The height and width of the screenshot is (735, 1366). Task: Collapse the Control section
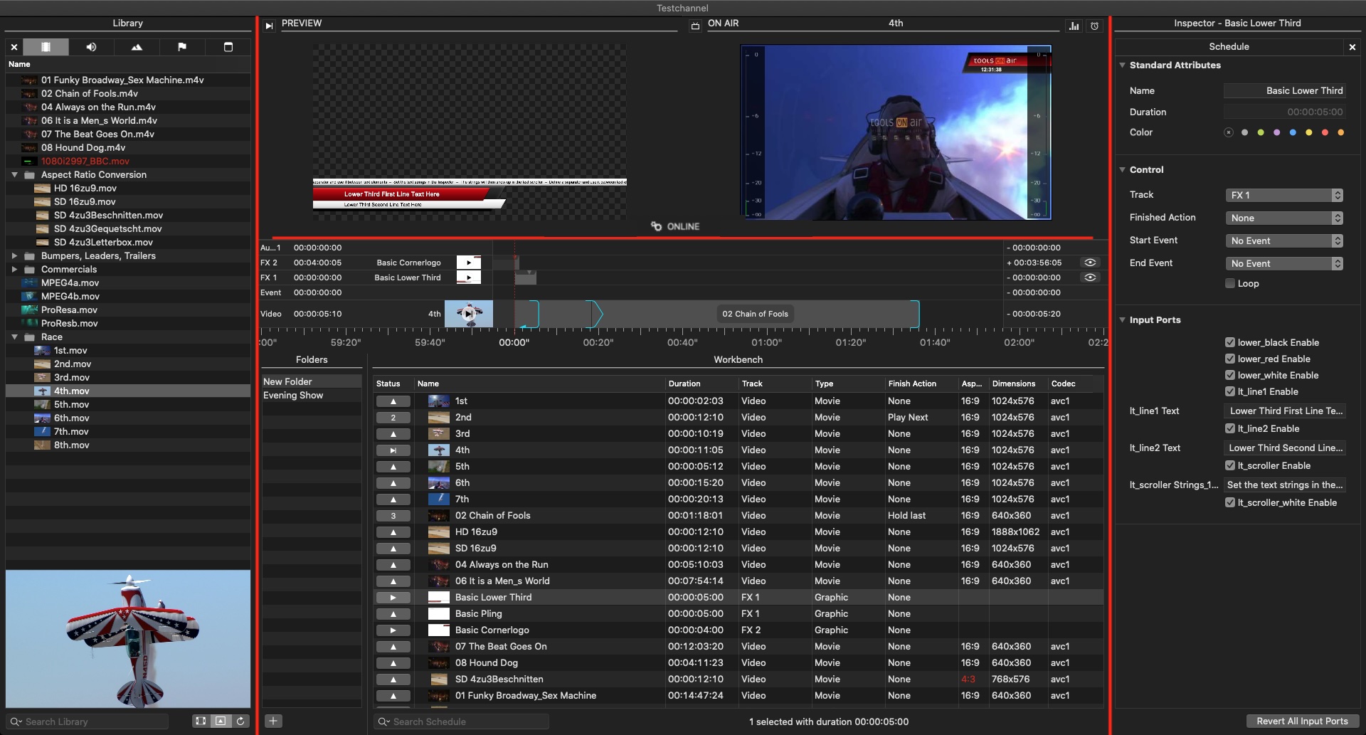pyautogui.click(x=1122, y=169)
